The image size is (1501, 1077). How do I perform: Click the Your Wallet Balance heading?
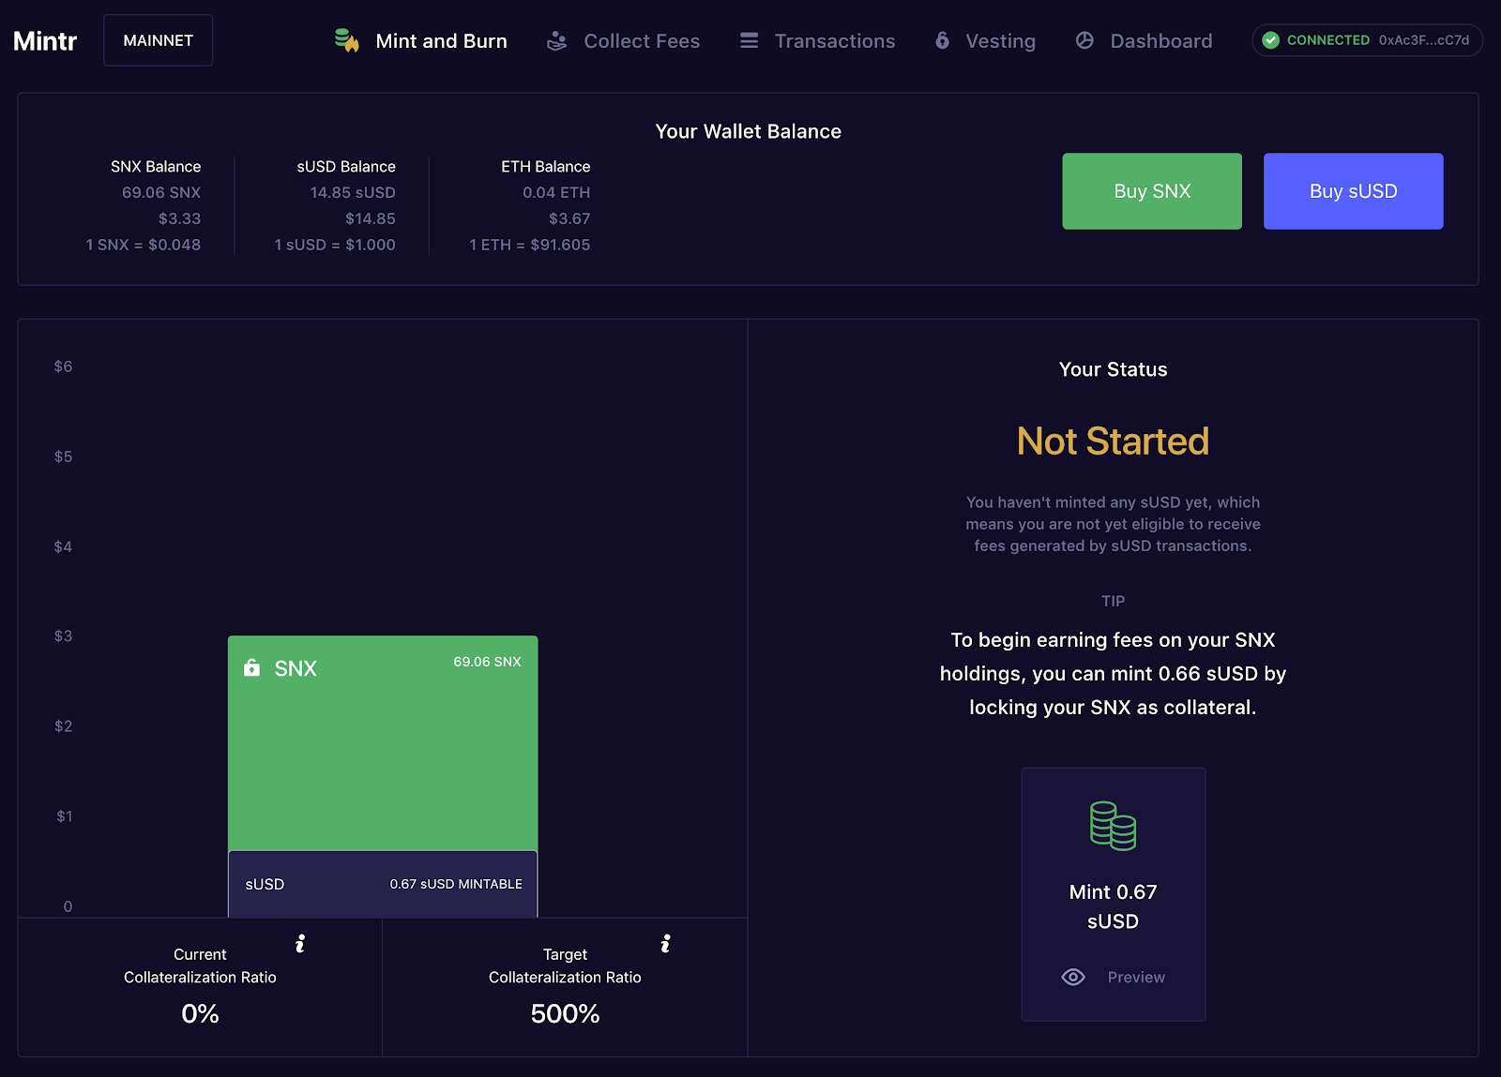(x=749, y=131)
